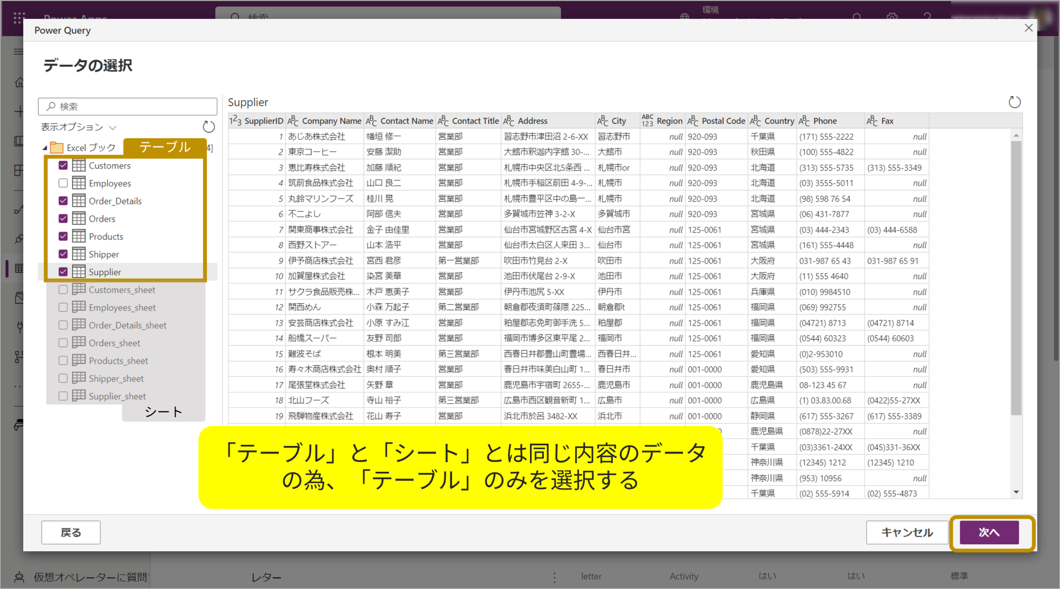Check the Employees_sheet checkbox

point(63,307)
